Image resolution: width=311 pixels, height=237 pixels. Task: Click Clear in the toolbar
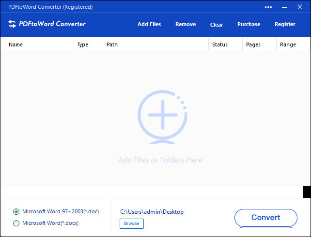point(217,25)
